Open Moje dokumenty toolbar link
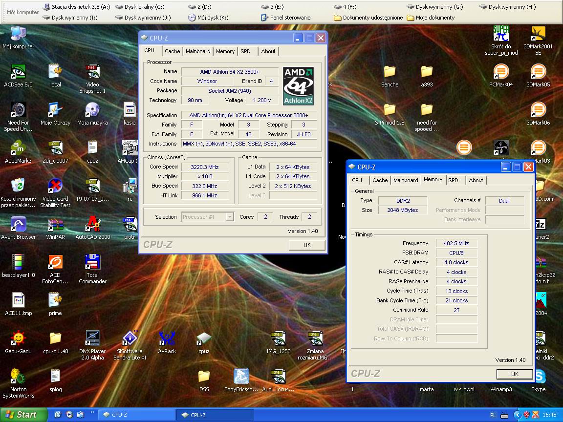 coord(431,17)
